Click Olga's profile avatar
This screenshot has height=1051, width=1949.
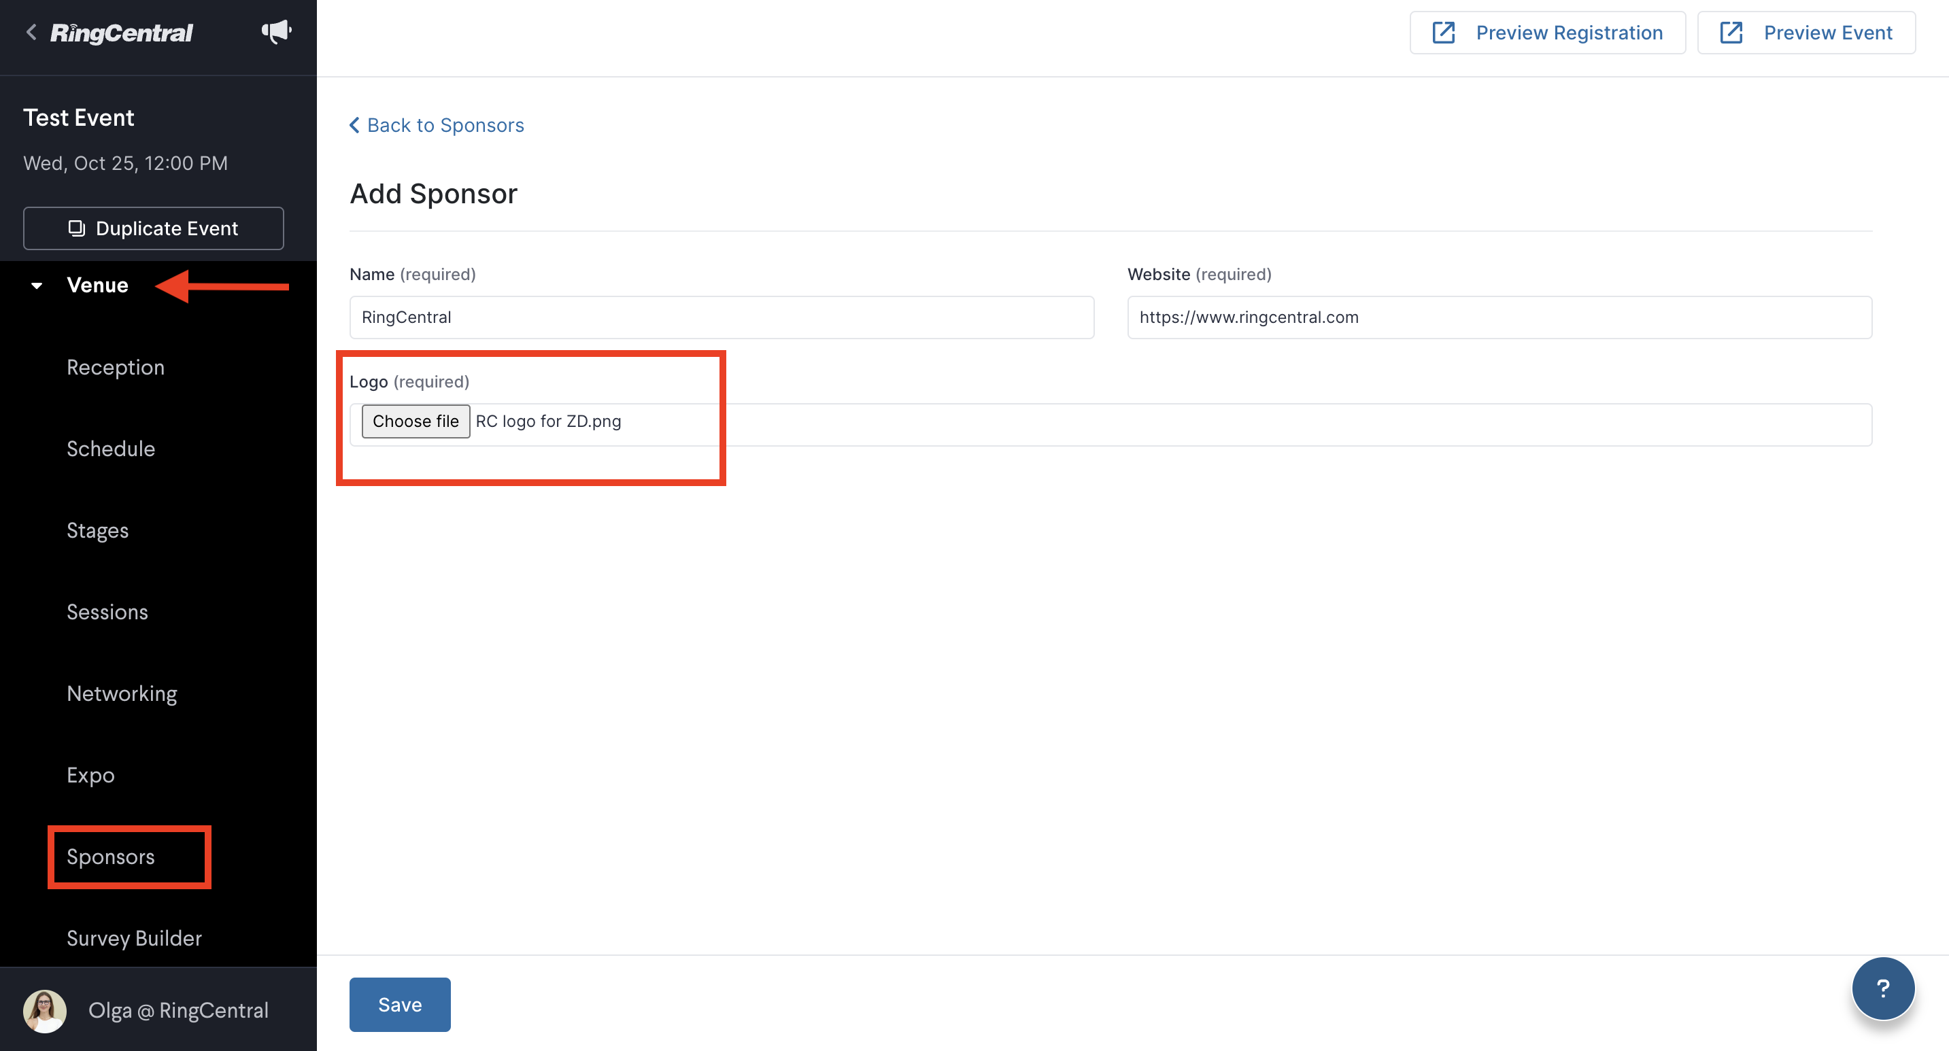[45, 1010]
